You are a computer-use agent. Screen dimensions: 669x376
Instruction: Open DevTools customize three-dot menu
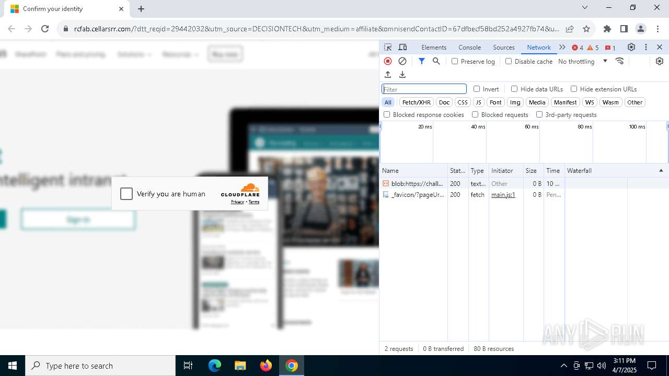[x=646, y=47]
